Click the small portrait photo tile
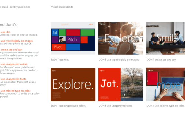 click(62, 40)
